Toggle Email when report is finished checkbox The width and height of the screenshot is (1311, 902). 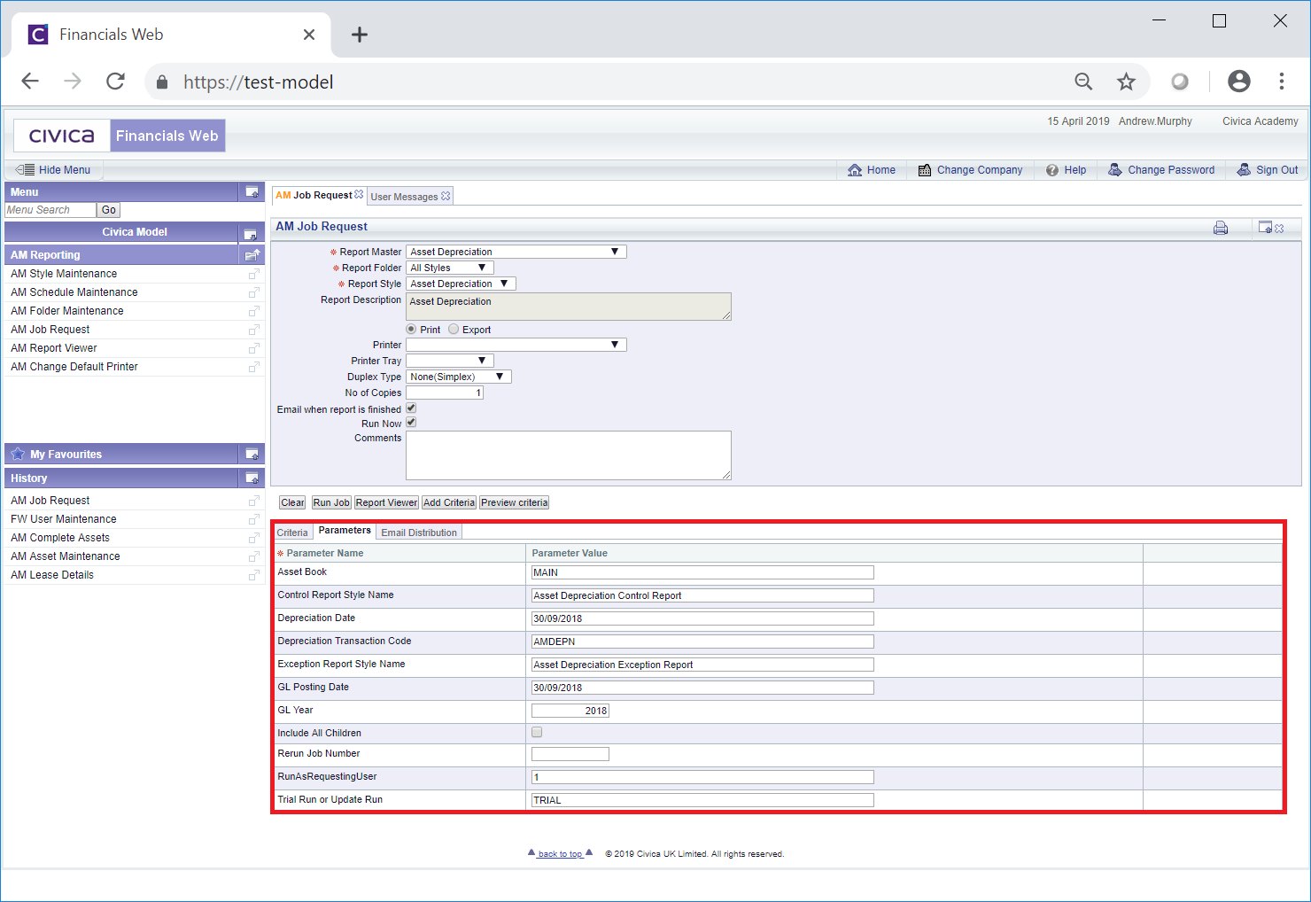point(411,408)
